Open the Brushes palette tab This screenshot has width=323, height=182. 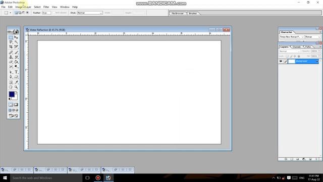click(x=193, y=14)
